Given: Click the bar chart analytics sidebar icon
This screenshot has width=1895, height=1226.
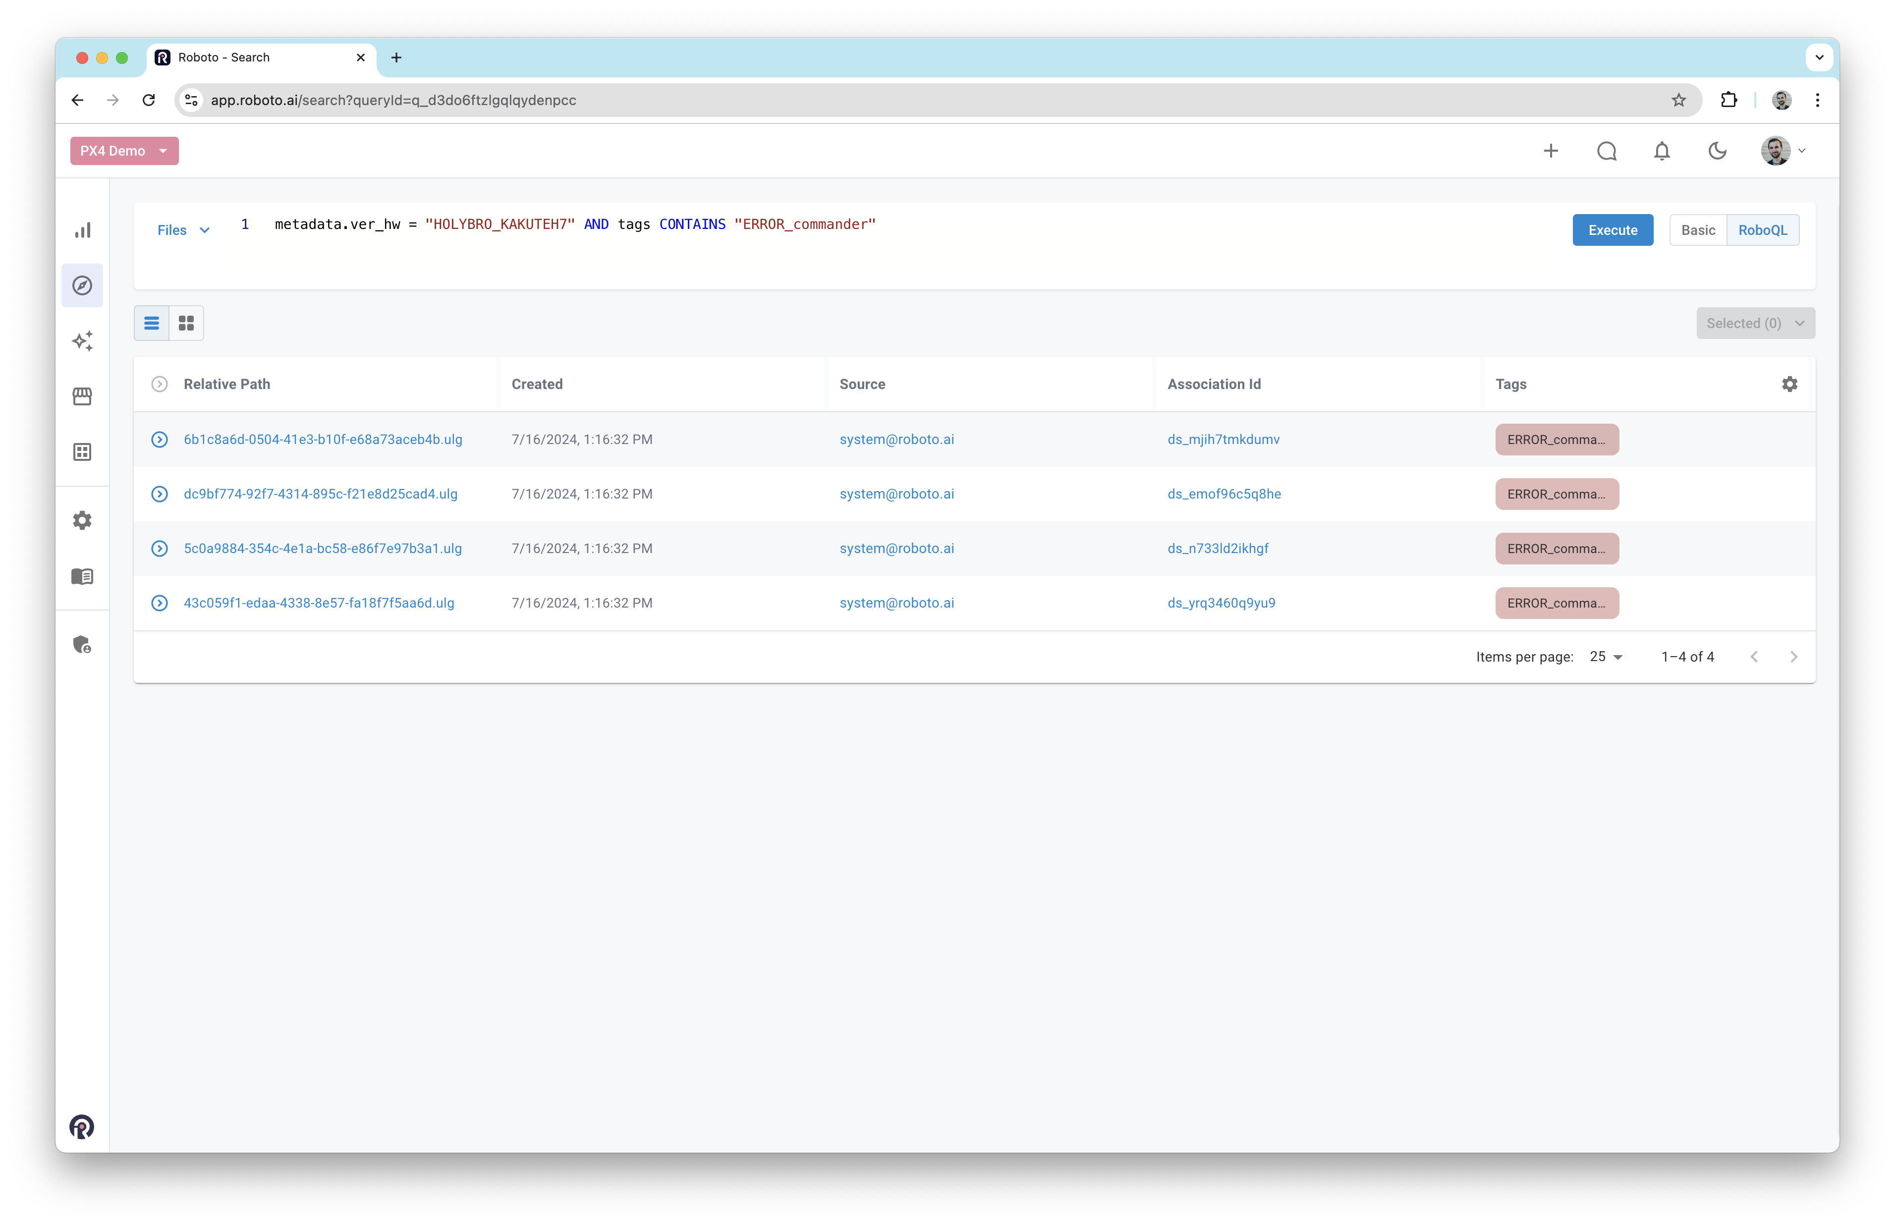Looking at the screenshot, I should 82,230.
